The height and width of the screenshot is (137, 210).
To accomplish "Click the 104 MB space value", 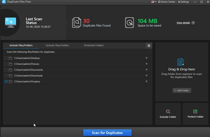I will 147,21.
